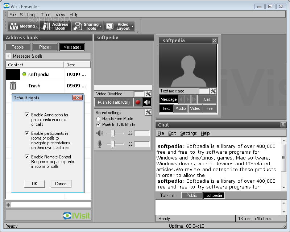The width and height of the screenshot is (290, 232).
Task: Select the Text message type tab
Action: (x=166, y=108)
